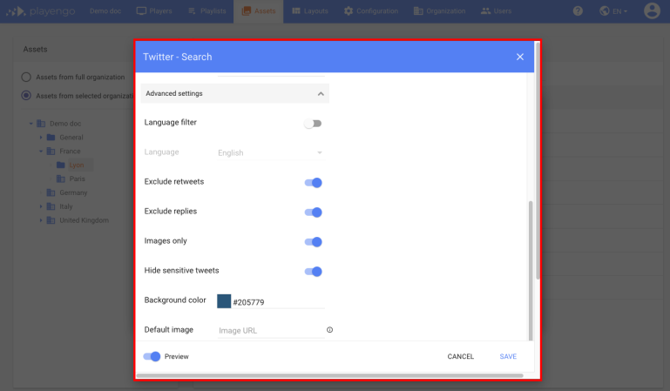The image size is (670, 391).
Task: Open the Language English dropdown
Action: click(x=271, y=152)
